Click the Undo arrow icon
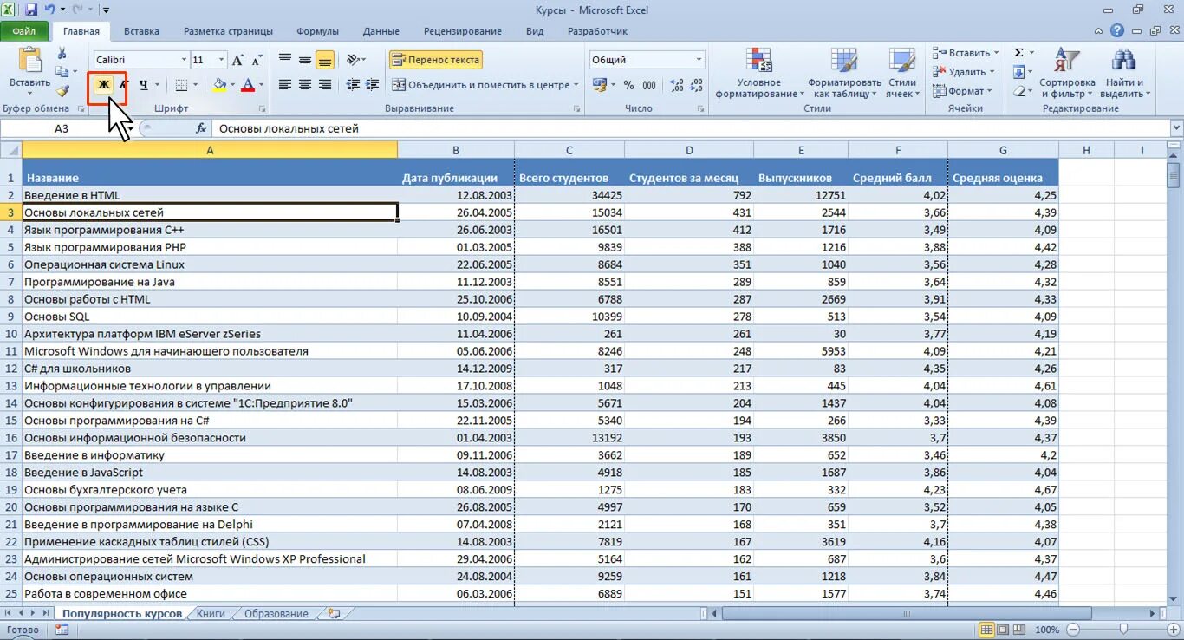 pos(49,10)
